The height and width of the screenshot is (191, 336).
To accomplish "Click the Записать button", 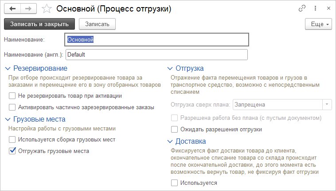I will coord(97,24).
